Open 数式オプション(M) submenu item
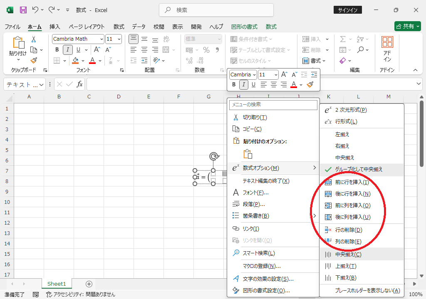This screenshot has height=299, width=426. 273,168
